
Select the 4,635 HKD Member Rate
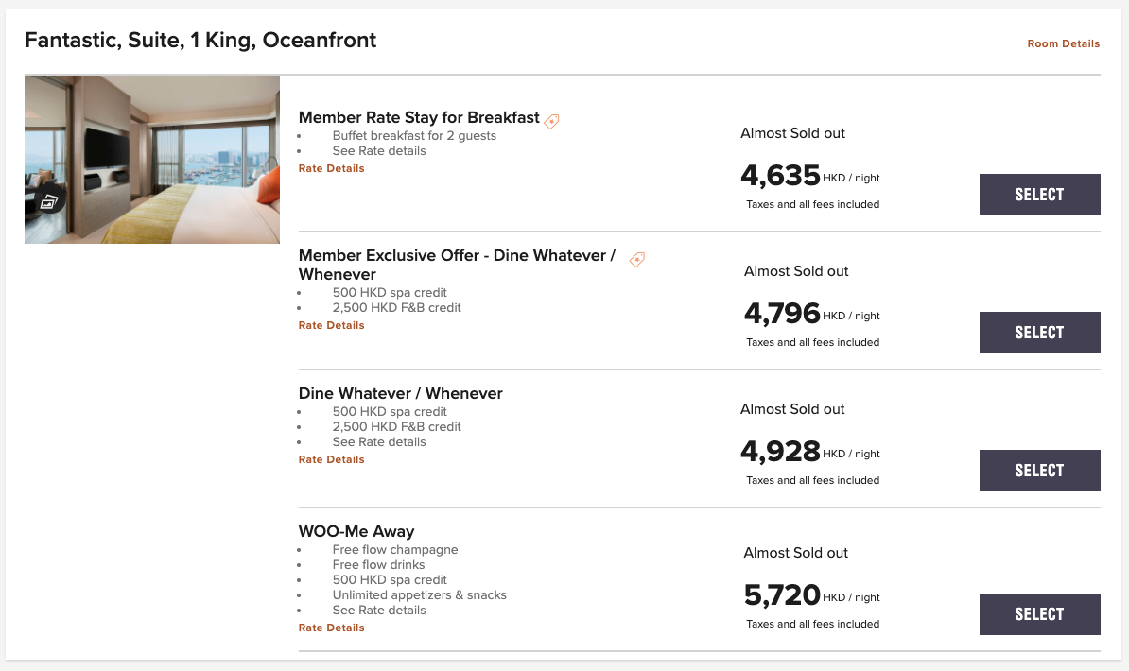point(1040,195)
